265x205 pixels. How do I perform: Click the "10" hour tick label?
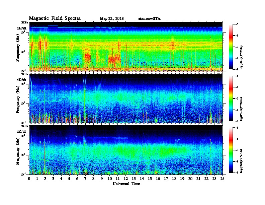pos(110,179)
